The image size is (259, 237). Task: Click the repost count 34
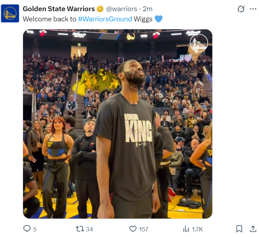(x=90, y=229)
